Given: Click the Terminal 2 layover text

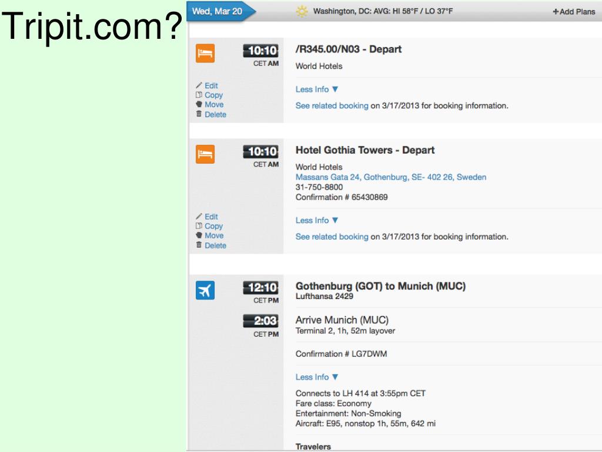Looking at the screenshot, I should click(345, 331).
